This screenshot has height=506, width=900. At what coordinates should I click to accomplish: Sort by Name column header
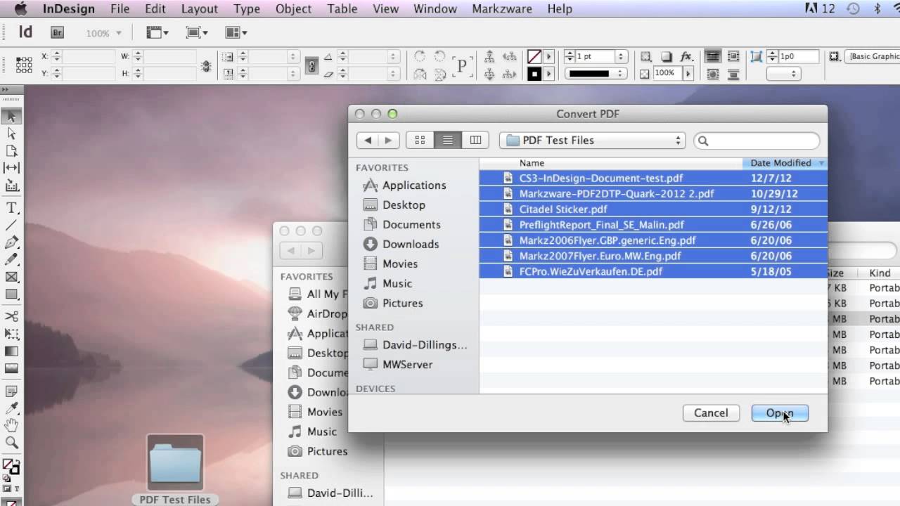(610, 163)
